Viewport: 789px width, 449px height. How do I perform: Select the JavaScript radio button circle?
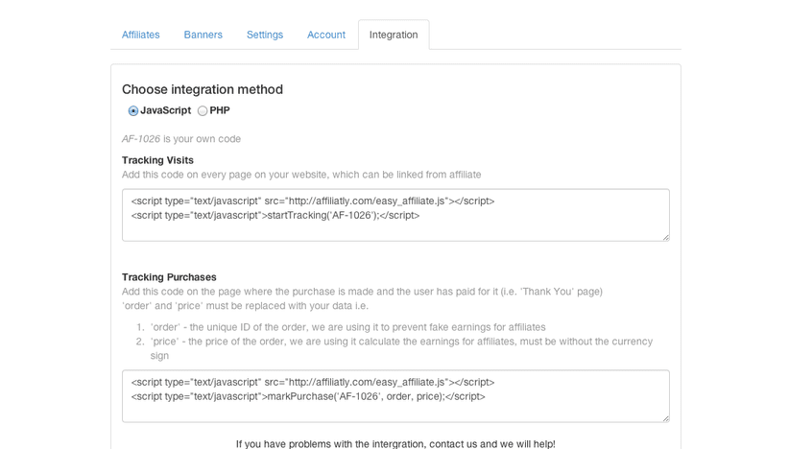[133, 111]
